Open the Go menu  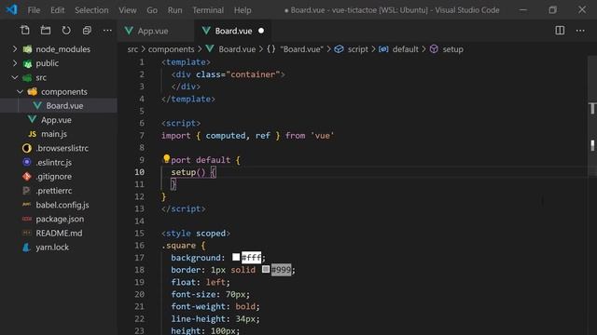click(152, 10)
